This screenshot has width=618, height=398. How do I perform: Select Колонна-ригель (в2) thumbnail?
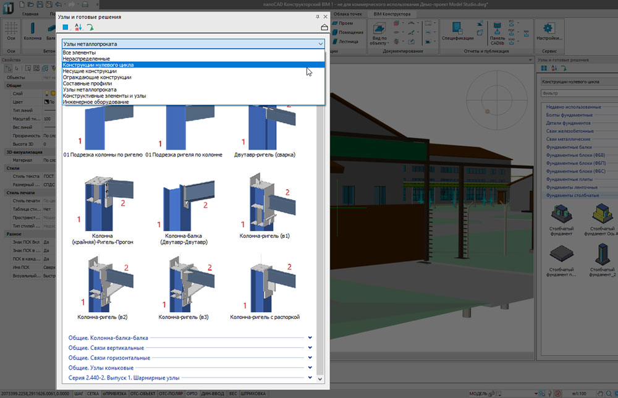103,289
